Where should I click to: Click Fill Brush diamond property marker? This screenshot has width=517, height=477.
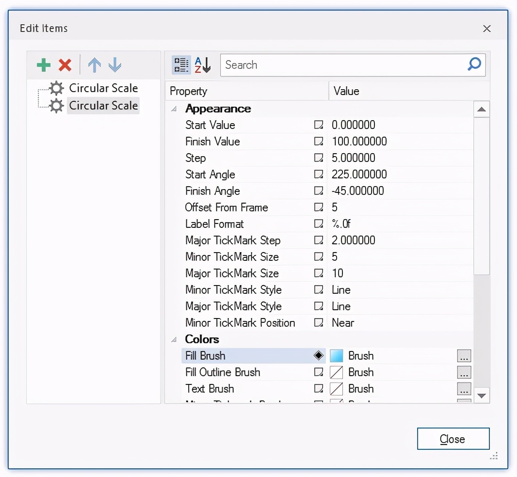tap(319, 356)
